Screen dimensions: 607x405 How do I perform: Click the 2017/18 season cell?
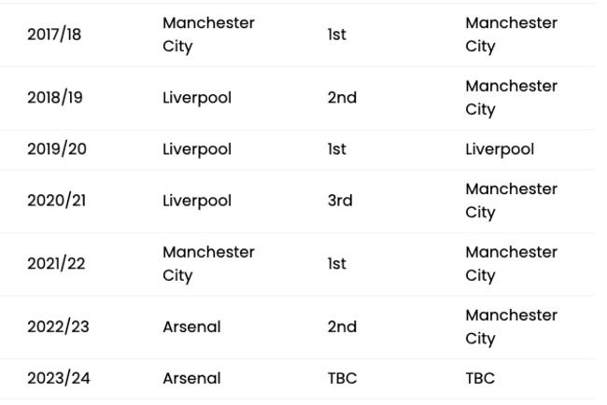tap(54, 35)
